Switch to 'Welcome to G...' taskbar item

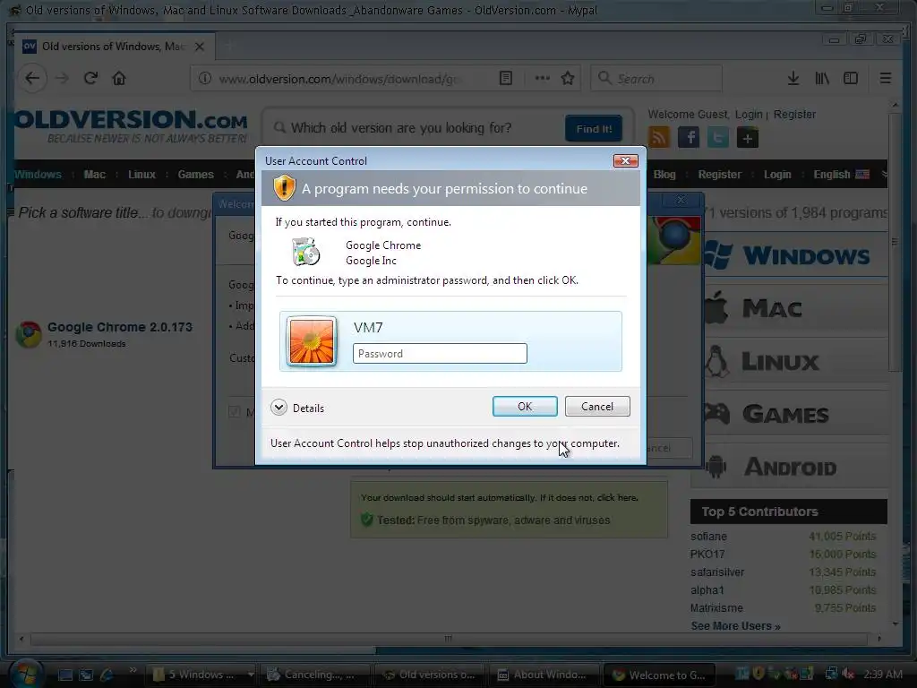click(659, 675)
